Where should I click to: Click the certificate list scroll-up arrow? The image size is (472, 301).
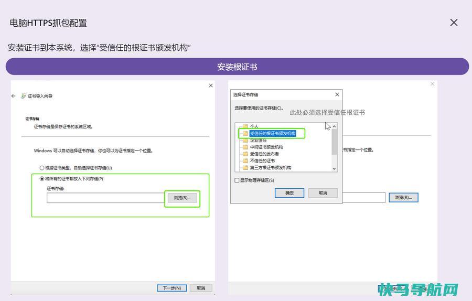tap(334, 126)
